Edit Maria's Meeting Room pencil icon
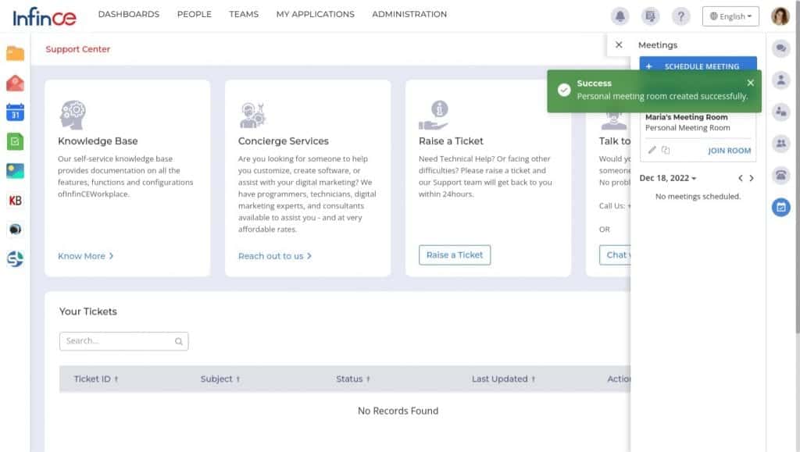The height and width of the screenshot is (452, 800). [652, 150]
